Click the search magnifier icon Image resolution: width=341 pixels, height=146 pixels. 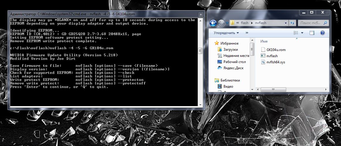(x=325, y=23)
